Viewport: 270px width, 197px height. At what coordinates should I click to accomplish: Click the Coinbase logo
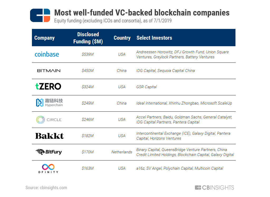[x=47, y=54]
